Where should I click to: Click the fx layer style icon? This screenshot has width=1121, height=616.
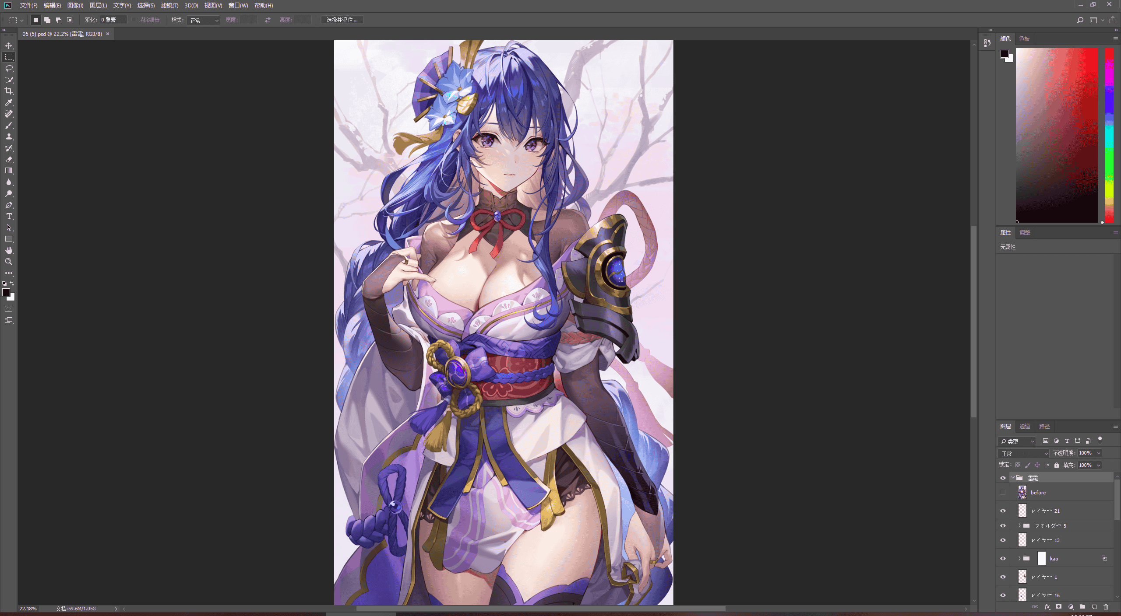click(1047, 607)
